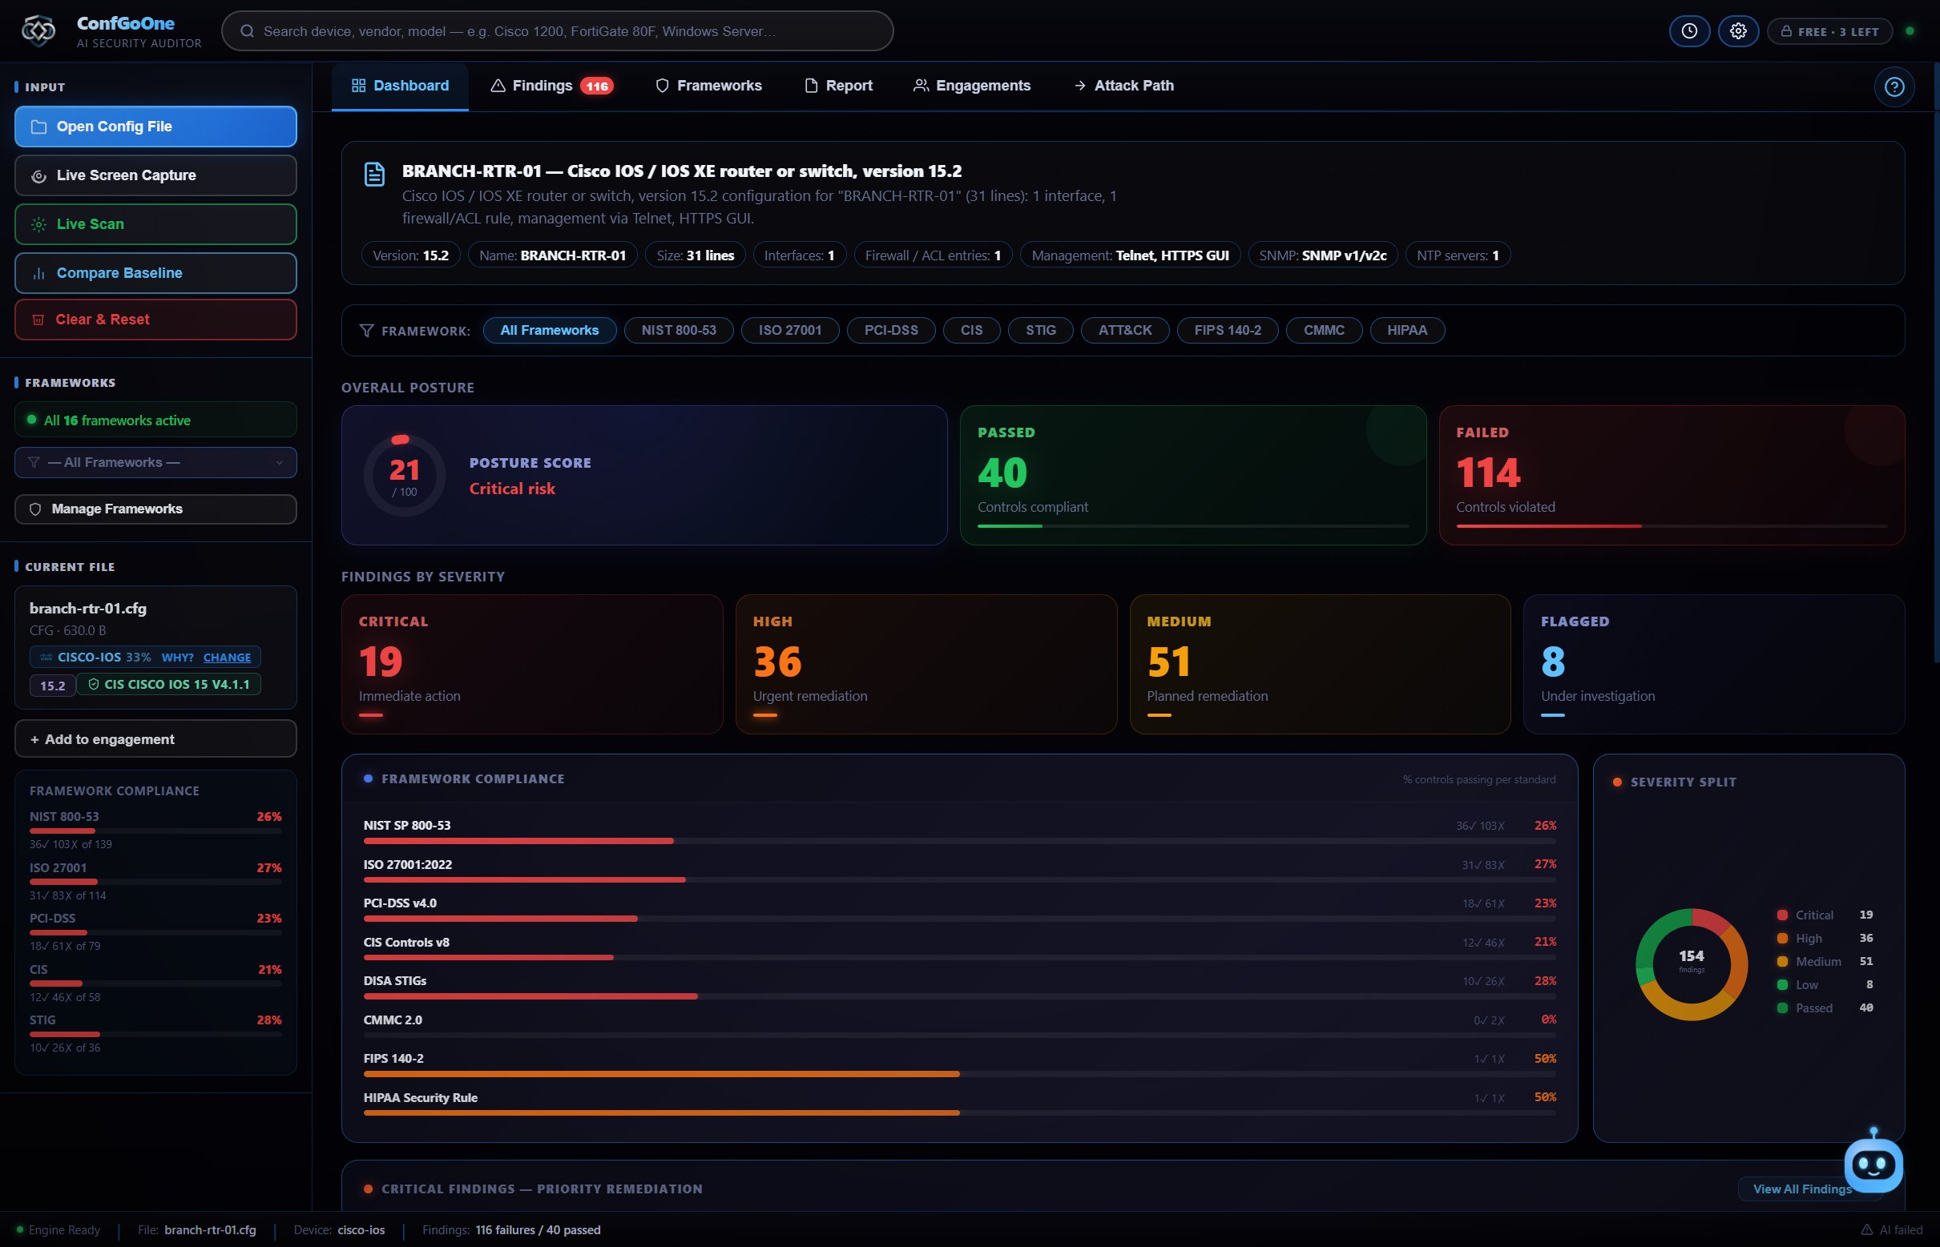
Task: Click the CIS CISCO IOS 15 V4.1.1 badge
Action: coord(168,685)
